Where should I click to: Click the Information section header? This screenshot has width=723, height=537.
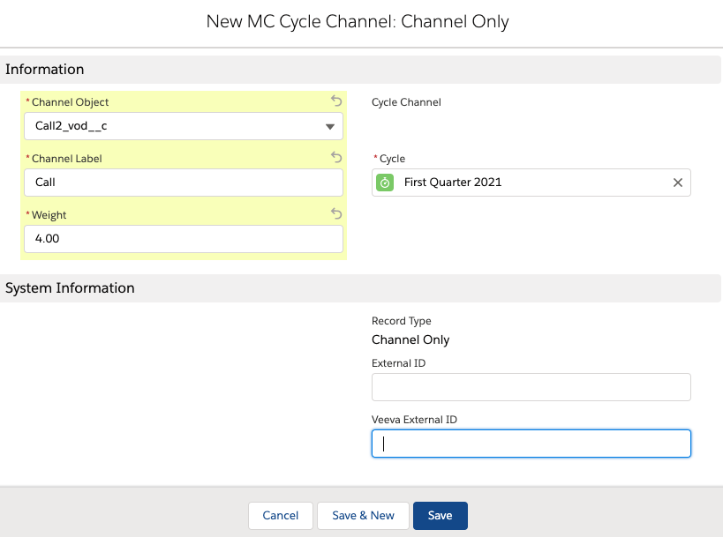tap(45, 70)
